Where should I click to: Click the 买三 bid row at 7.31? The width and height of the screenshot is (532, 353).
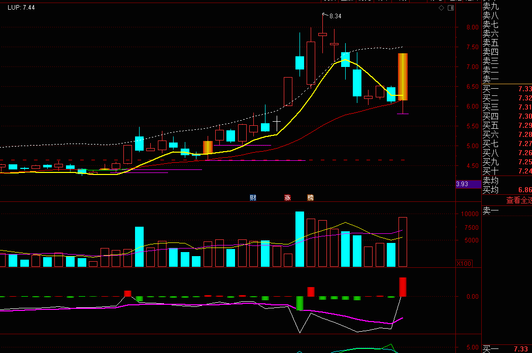point(507,107)
